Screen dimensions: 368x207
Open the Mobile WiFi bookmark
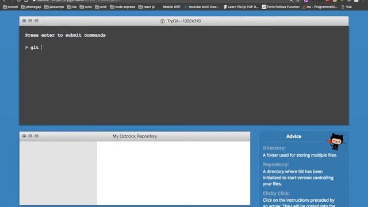click(171, 7)
